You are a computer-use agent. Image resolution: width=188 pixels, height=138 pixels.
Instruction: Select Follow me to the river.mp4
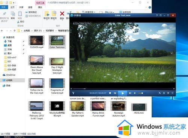(x=36, y=86)
